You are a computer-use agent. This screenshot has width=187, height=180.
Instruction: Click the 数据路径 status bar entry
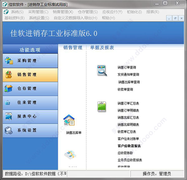click(35, 174)
